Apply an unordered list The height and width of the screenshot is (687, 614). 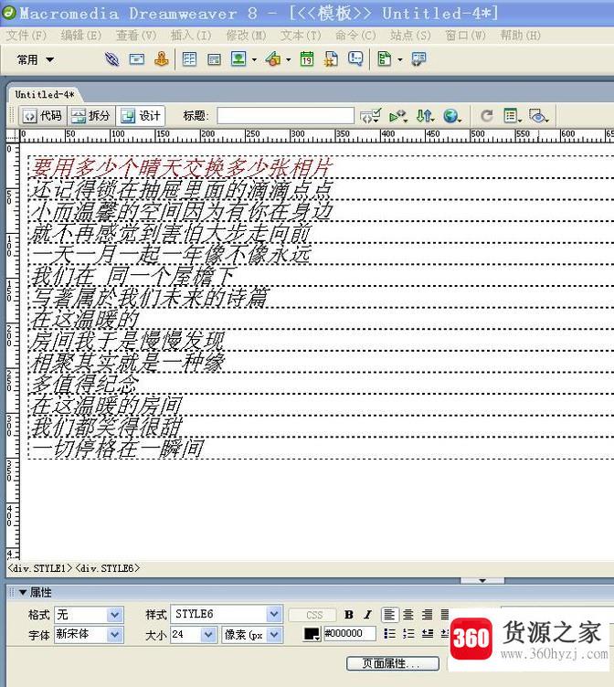pyautogui.click(x=389, y=633)
